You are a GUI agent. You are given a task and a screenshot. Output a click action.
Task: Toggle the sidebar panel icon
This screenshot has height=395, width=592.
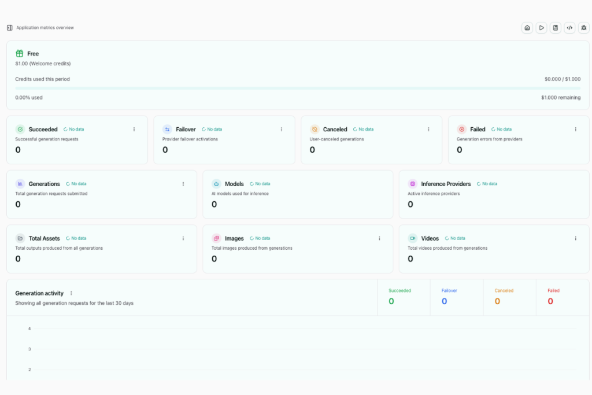10,28
